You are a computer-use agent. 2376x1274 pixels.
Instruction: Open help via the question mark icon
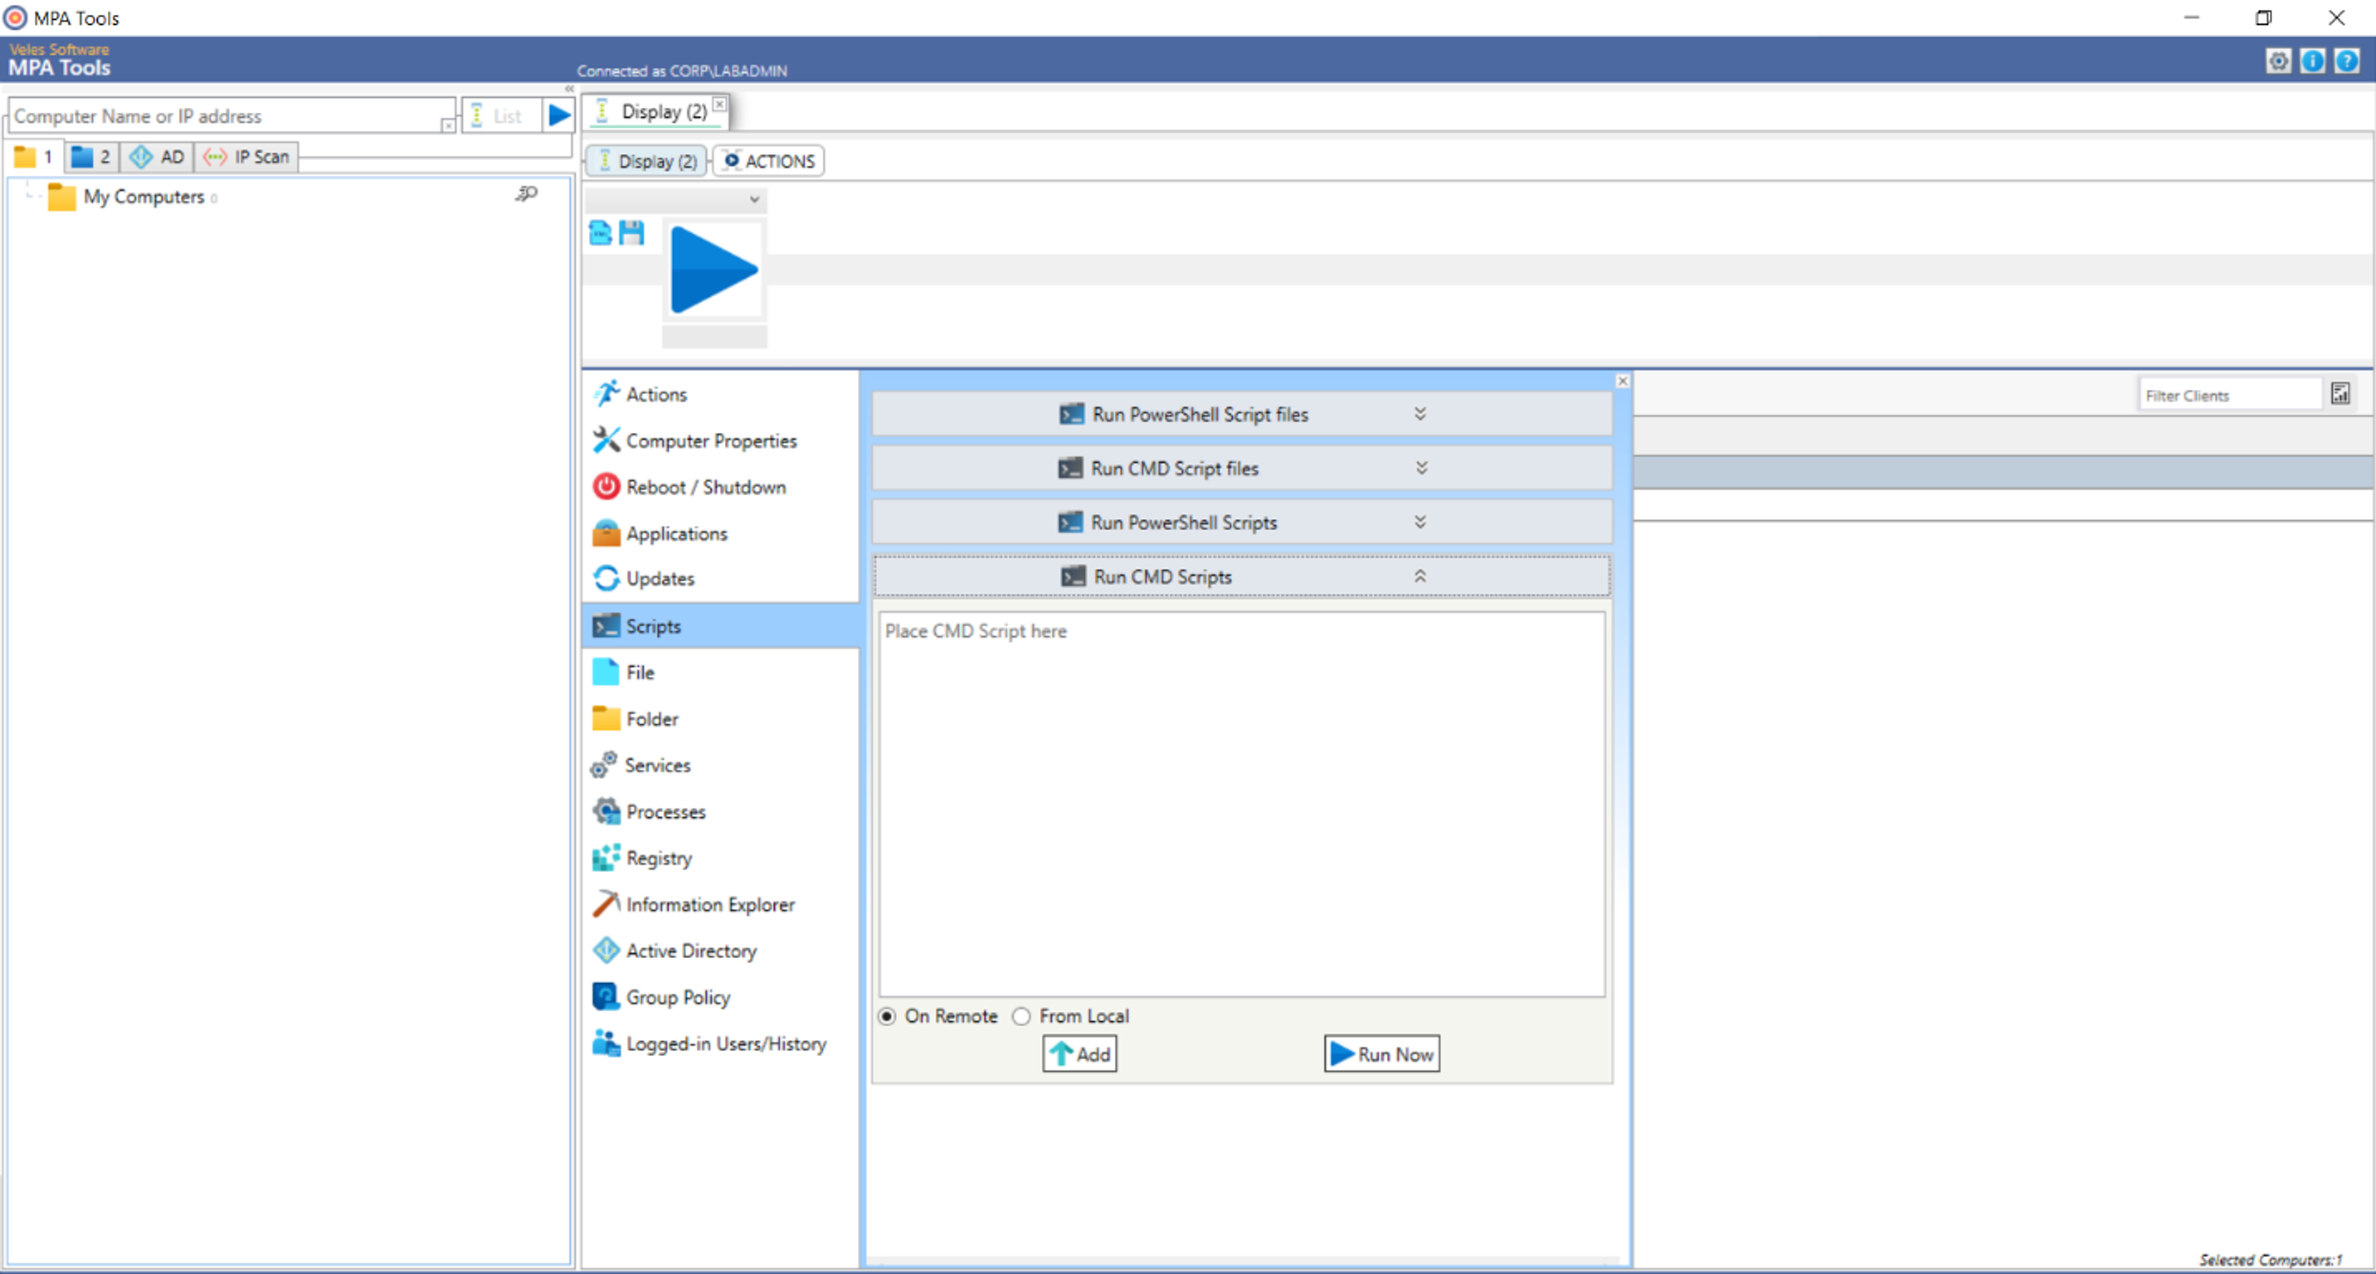(x=2346, y=61)
